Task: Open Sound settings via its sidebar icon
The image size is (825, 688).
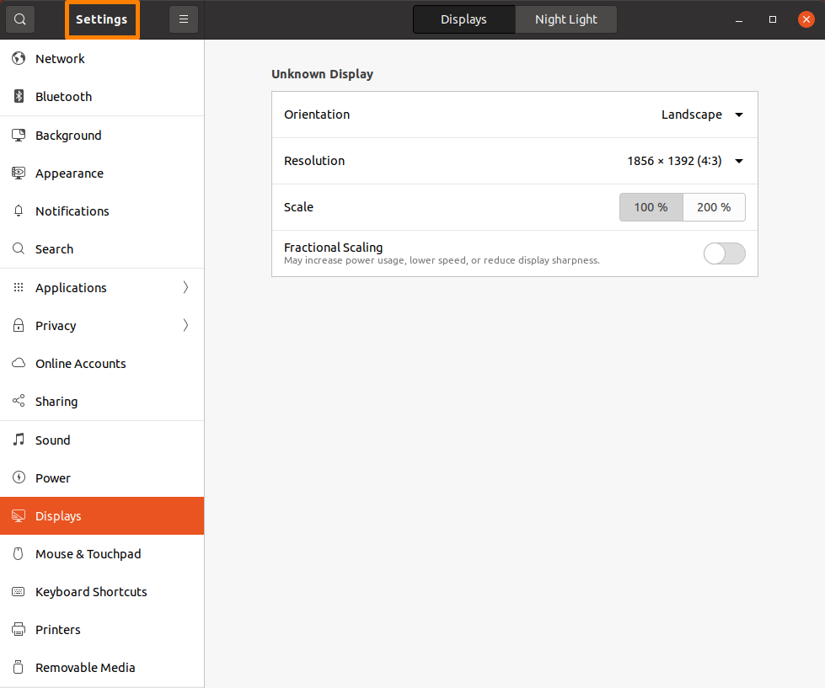Action: point(18,440)
